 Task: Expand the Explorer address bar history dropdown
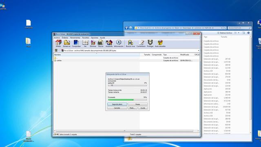pyautogui.click(x=221, y=28)
